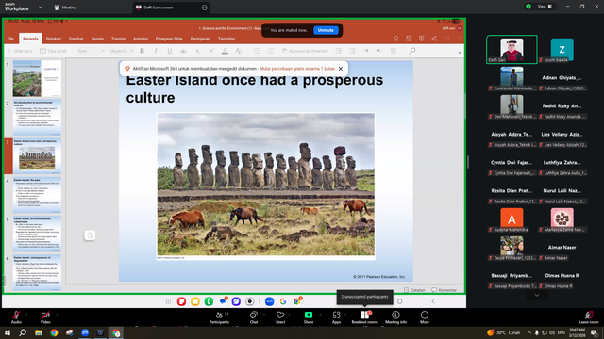The image size is (604, 339).
Task: Click the Zoom icon in Windows taskbar
Action: 85,332
